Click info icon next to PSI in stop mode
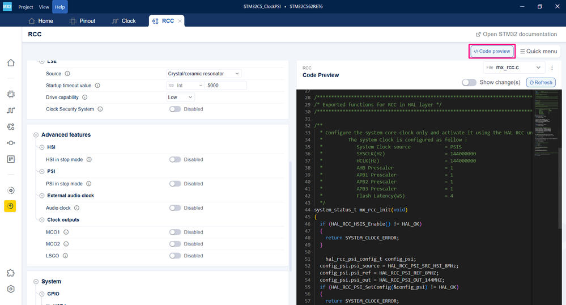This screenshot has width=566, height=305. [x=88, y=184]
